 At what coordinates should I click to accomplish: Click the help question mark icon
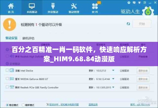point(129,3)
